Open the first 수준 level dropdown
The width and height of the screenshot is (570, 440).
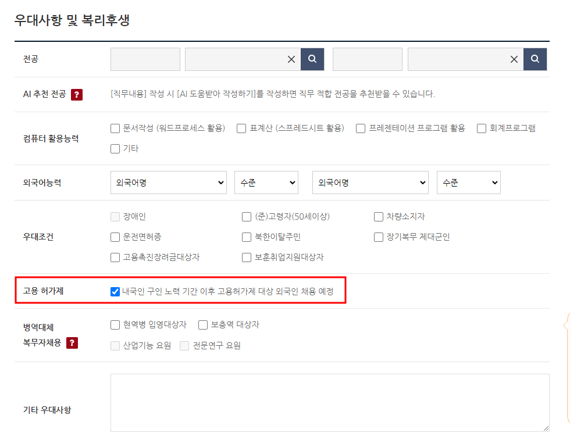[x=266, y=182]
